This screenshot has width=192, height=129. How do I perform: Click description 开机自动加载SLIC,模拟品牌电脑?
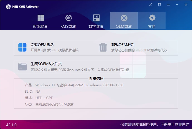(55, 50)
